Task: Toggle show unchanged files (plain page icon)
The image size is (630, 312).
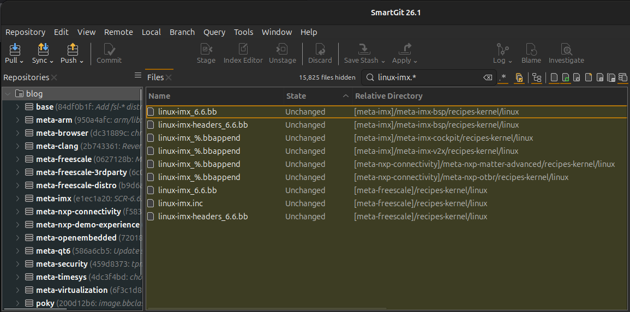Action: pos(554,77)
